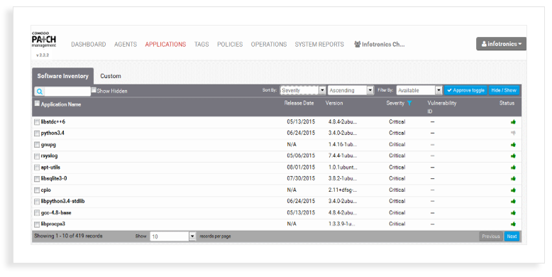Click the Hide / Show button
The height and width of the screenshot is (277, 552).
tap(504, 91)
